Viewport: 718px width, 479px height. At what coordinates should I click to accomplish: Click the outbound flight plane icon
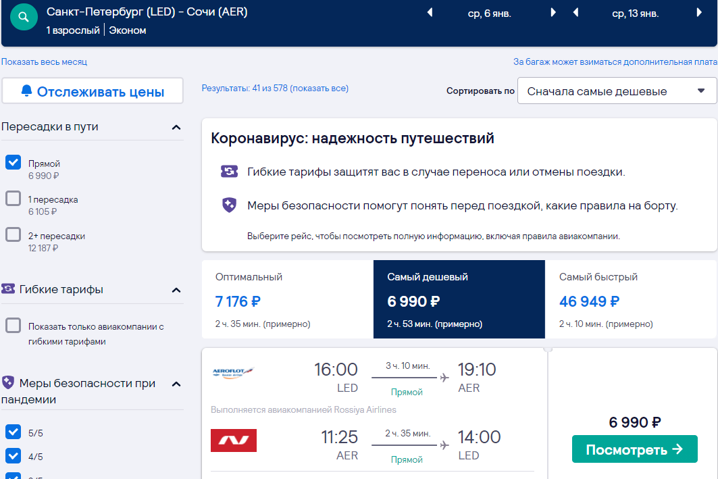[444, 378]
